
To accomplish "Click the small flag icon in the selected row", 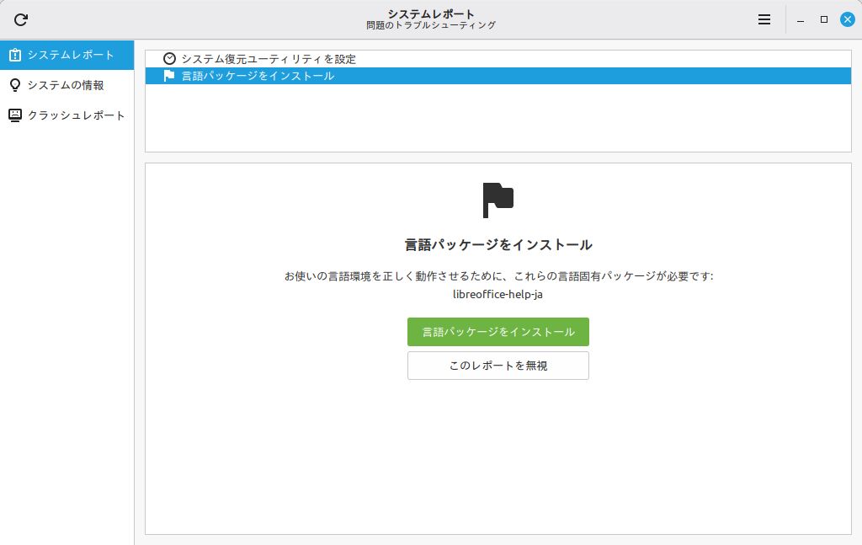I will point(169,76).
